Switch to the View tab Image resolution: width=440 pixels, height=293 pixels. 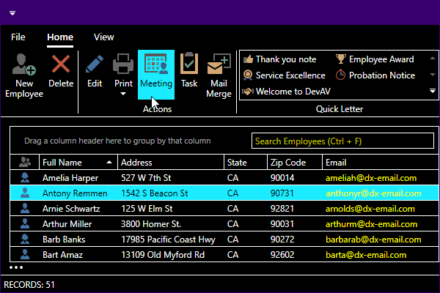[x=103, y=37]
